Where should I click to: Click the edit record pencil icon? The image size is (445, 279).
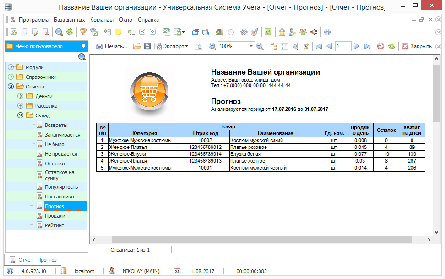35,32
